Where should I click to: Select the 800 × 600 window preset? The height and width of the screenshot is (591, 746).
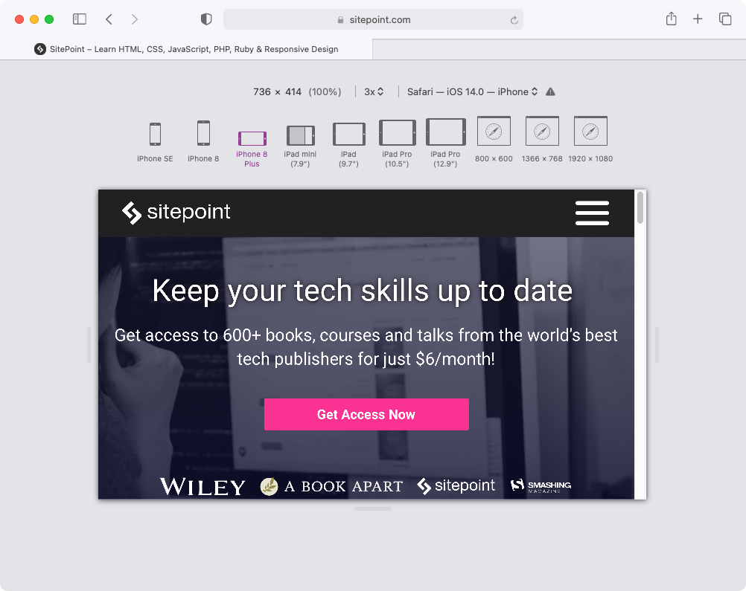click(x=494, y=139)
